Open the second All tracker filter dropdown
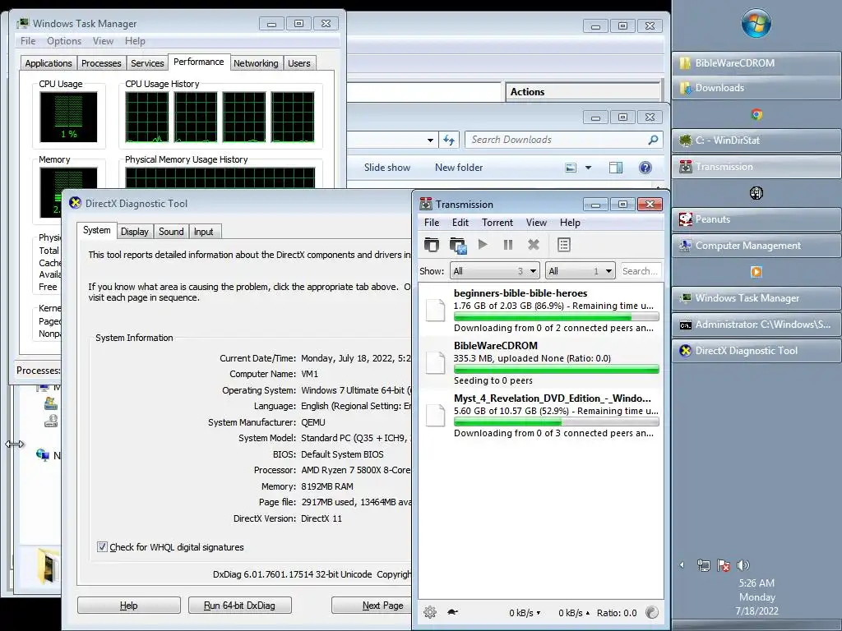Image resolution: width=842 pixels, height=631 pixels. pos(580,271)
